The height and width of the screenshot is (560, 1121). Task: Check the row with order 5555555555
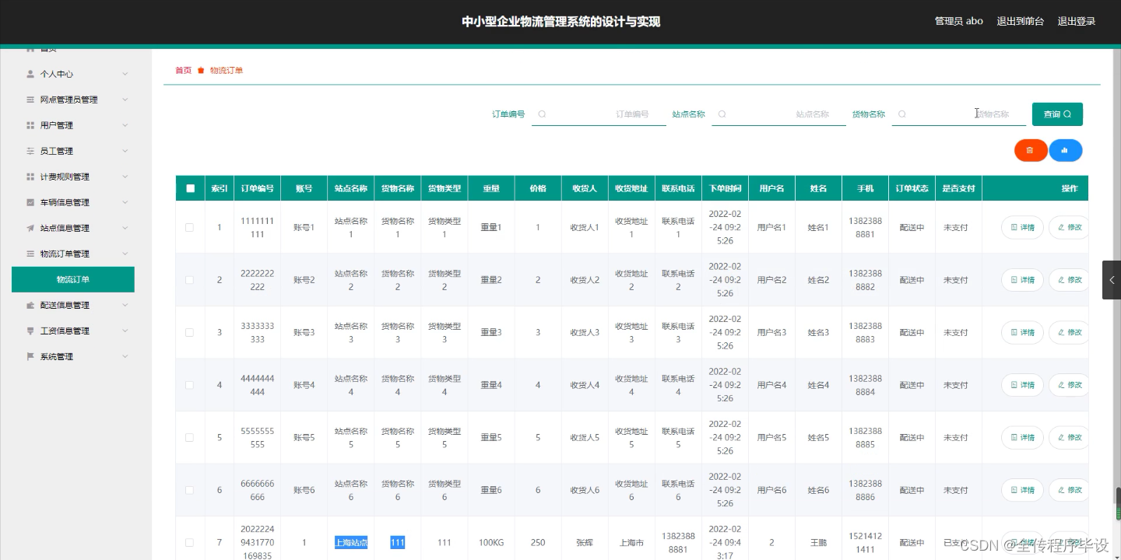(189, 437)
